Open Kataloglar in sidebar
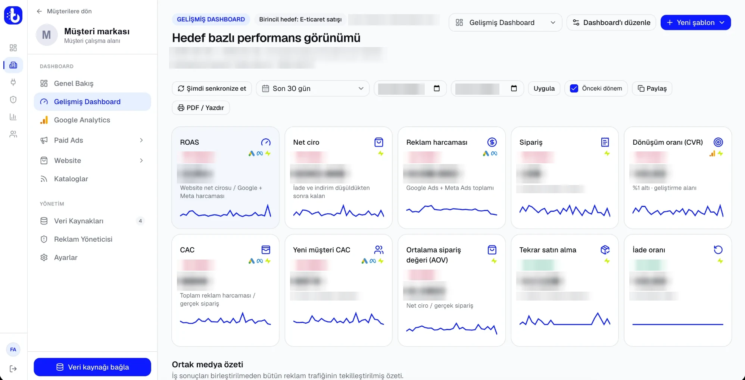The height and width of the screenshot is (380, 745). (x=93, y=179)
